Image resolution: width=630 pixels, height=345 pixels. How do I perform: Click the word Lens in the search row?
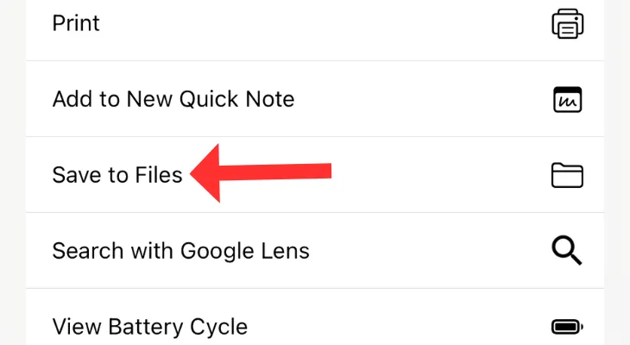286,251
